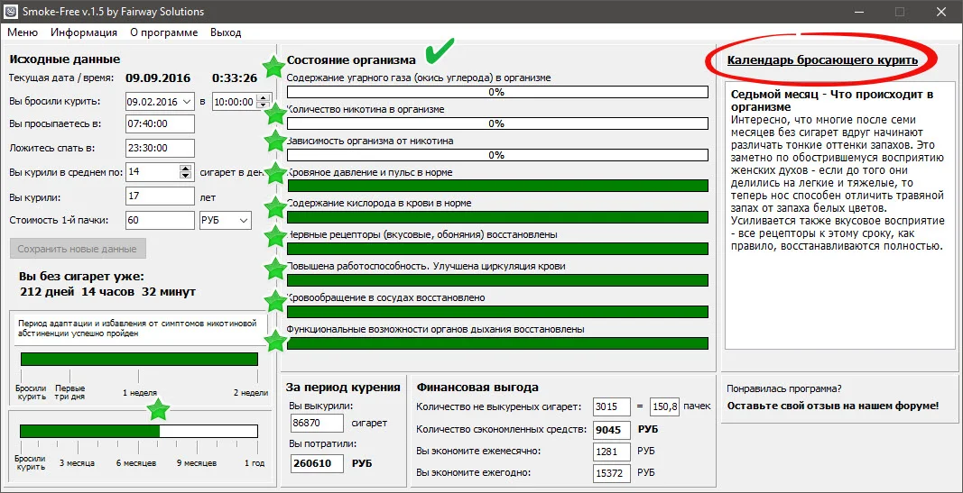This screenshot has width=963, height=493.
Task: Click Оставьте свой отзыв на нашем форуме link
Action: [833, 406]
